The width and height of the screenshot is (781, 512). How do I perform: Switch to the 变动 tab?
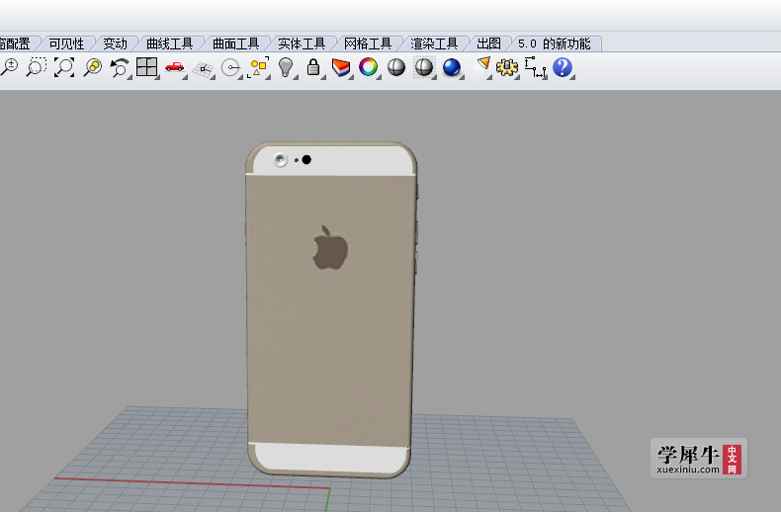click(x=115, y=43)
